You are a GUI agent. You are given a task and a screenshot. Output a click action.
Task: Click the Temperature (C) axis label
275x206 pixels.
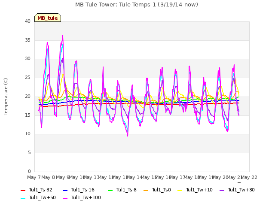(6, 97)
